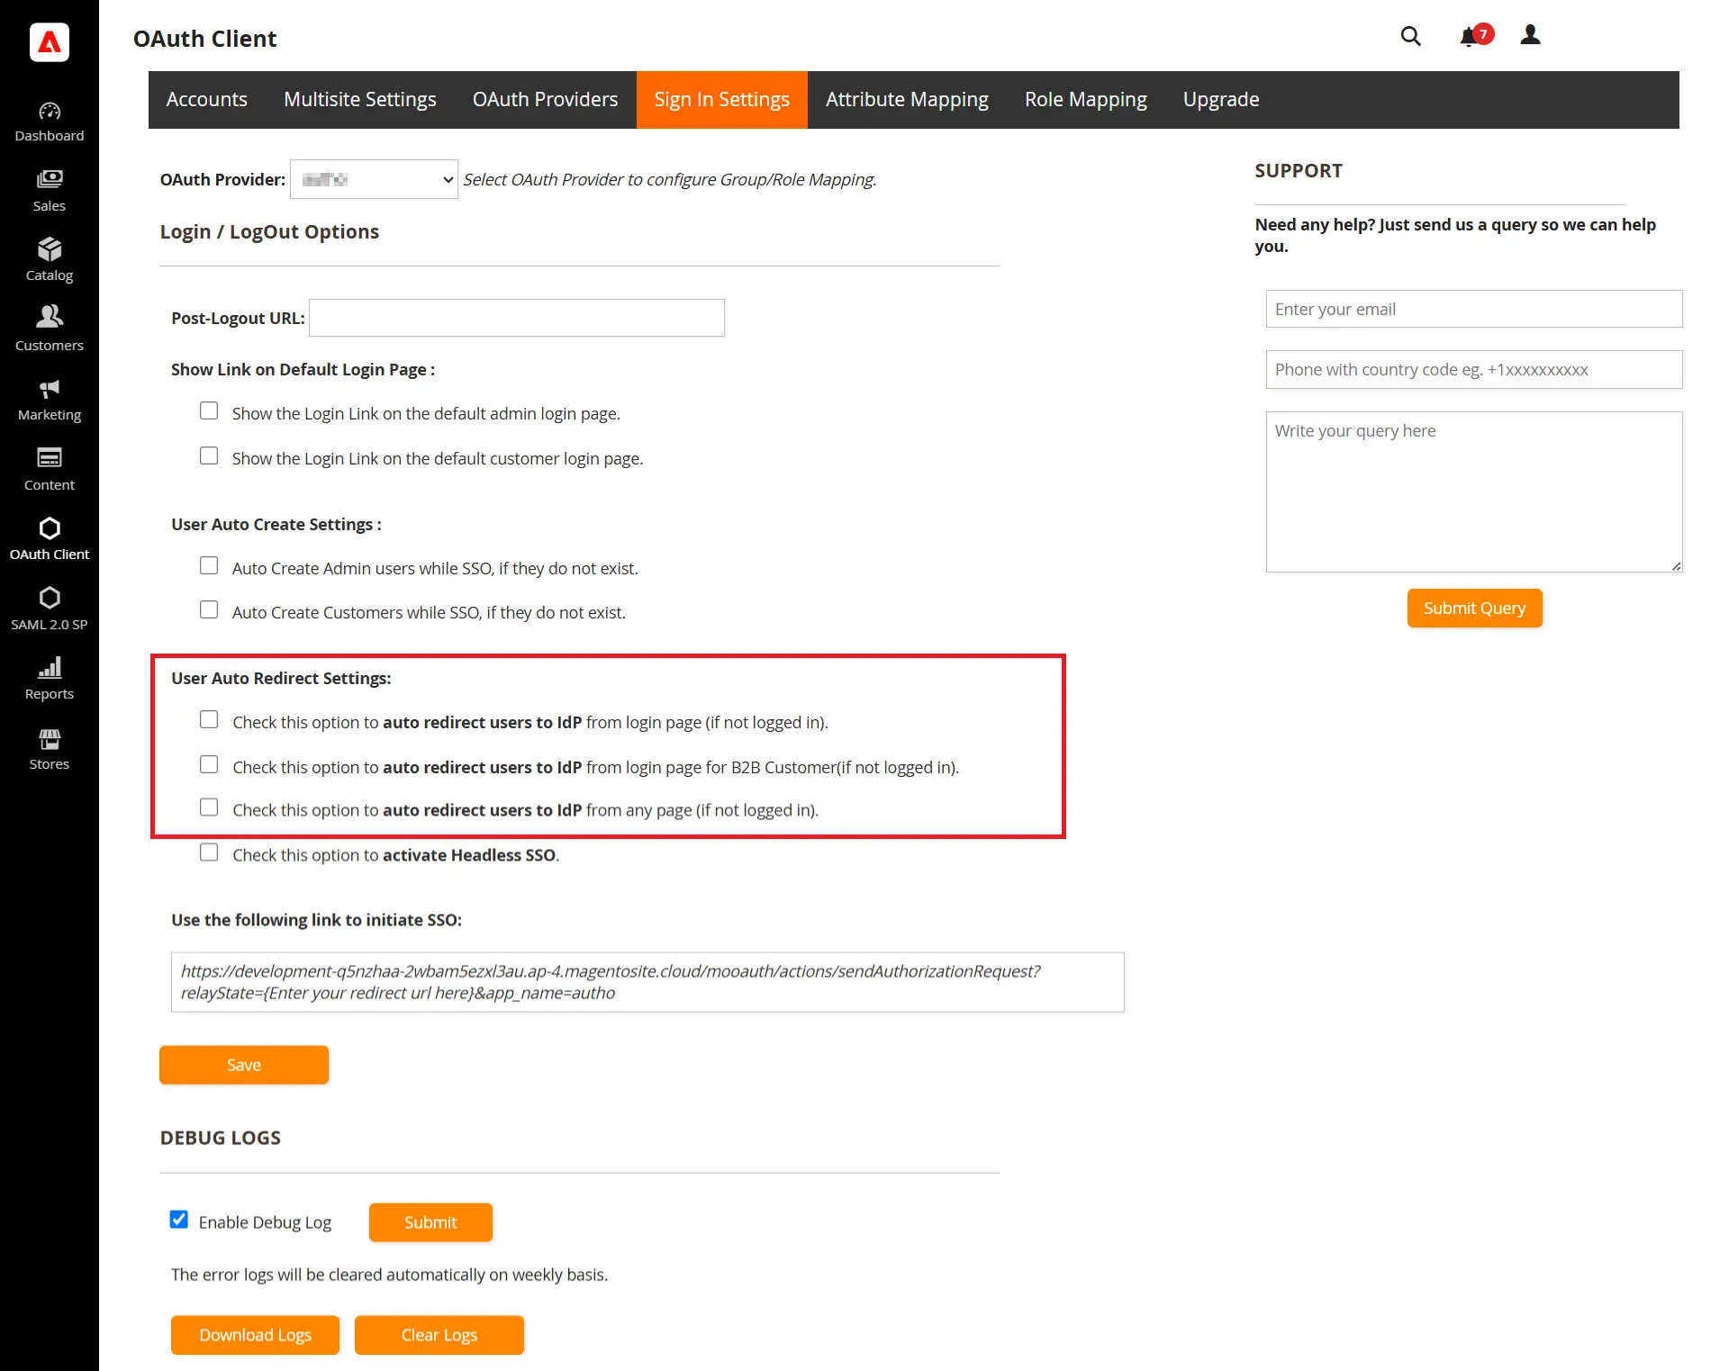The width and height of the screenshot is (1729, 1371).
Task: Click the User Auto Redirect Settings label
Action: [x=281, y=678]
